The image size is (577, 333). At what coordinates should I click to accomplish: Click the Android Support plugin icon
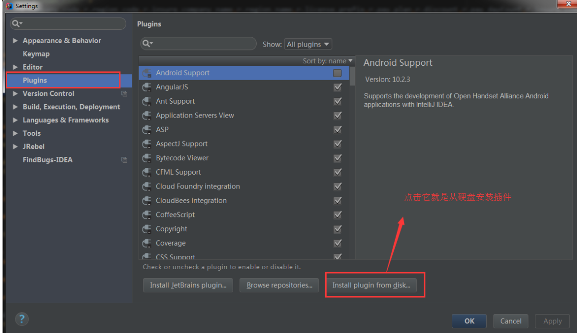point(147,73)
